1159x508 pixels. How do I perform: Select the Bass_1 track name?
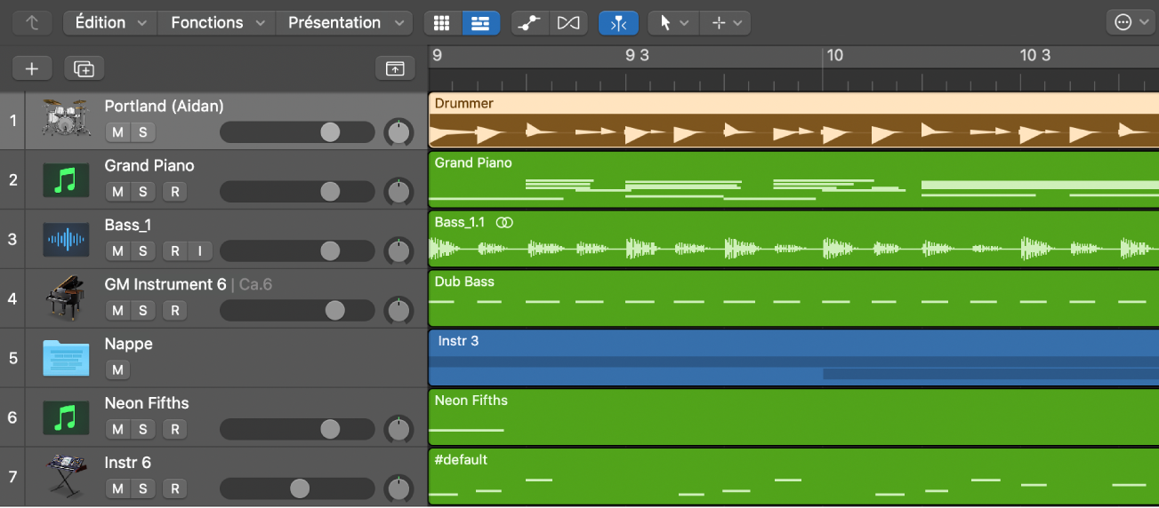coord(128,225)
